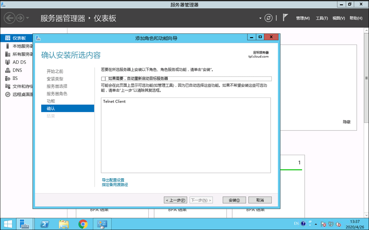369x230 pixels.
Task: Click the 安装(I) install button
Action: (x=234, y=200)
